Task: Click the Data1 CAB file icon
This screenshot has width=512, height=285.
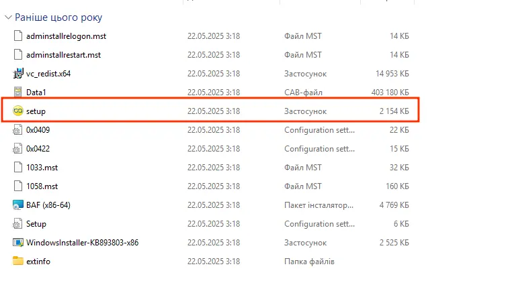Action: coord(18,93)
